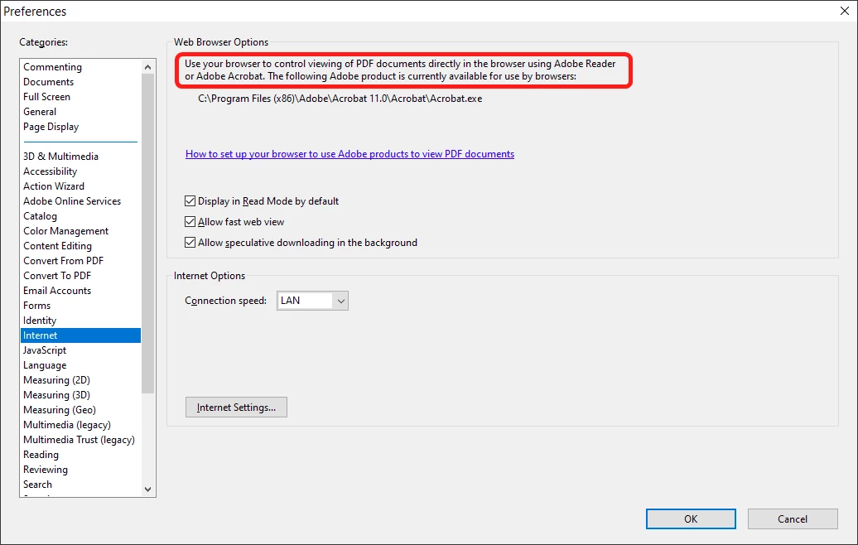858x545 pixels.
Task: Select the Action Wizard category
Action: (x=80, y=186)
